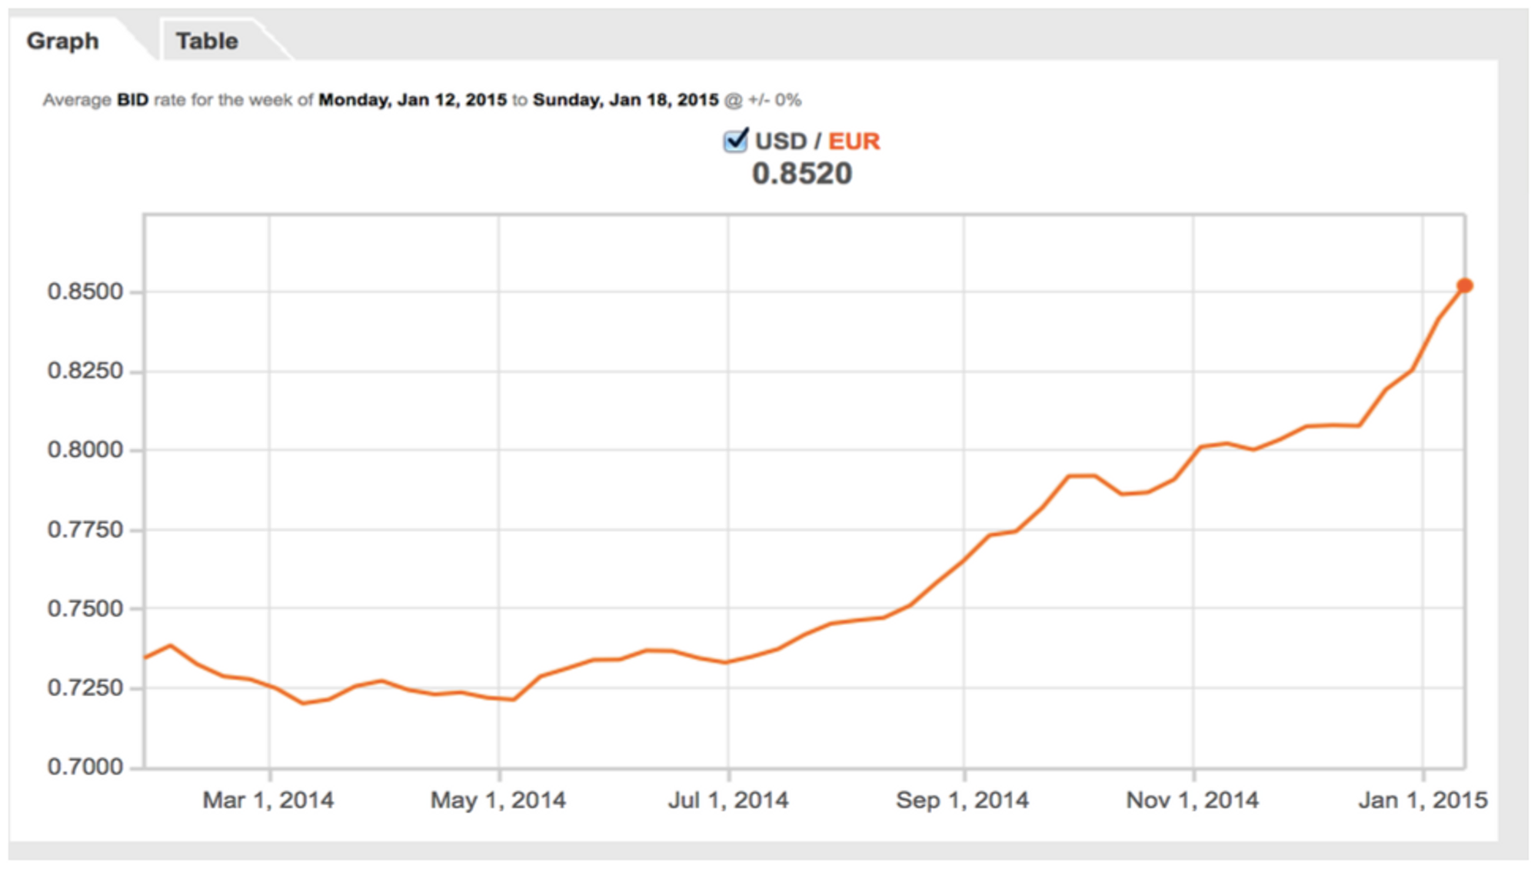Image resolution: width=1538 pixels, height=869 pixels.
Task: Click the May 1, 2014 axis label
Action: 498,801
